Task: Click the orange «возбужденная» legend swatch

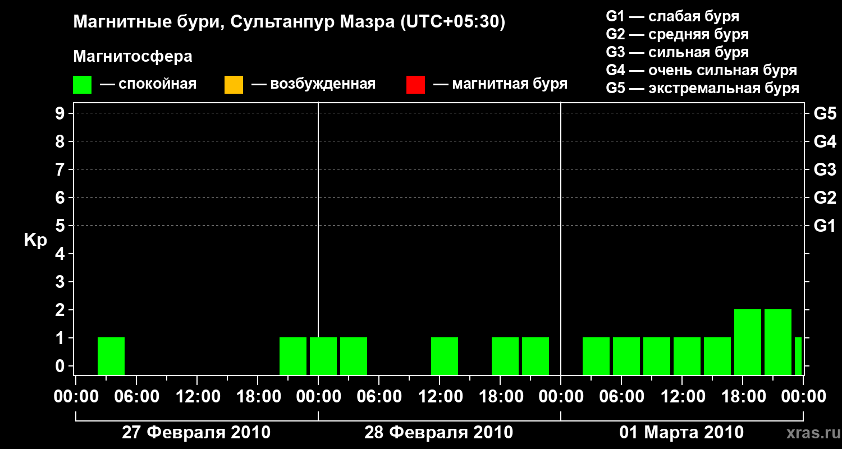Action: point(234,85)
